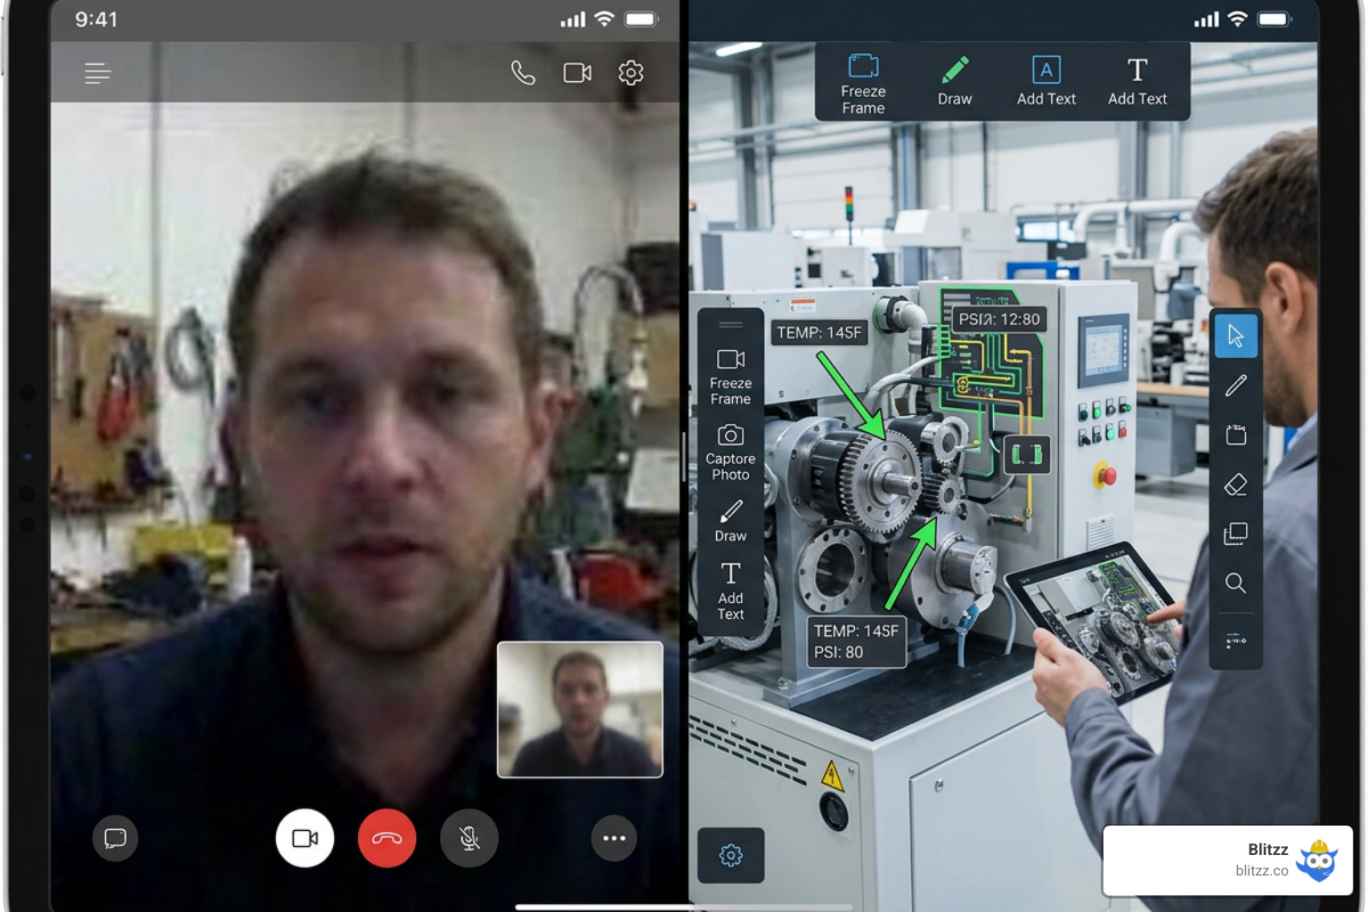Tap the battery icon in the right status bar
Image resolution: width=1368 pixels, height=912 pixels.
(x=1274, y=20)
